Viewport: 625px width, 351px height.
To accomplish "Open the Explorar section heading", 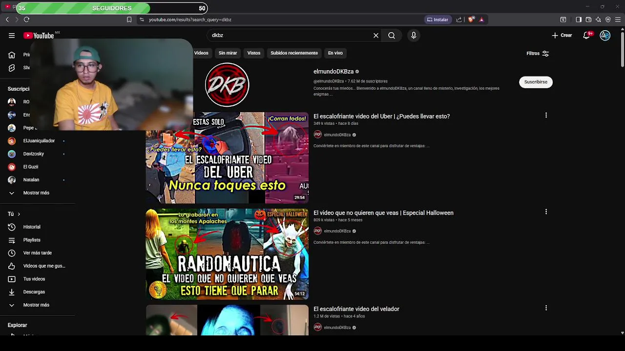I will click(x=18, y=325).
